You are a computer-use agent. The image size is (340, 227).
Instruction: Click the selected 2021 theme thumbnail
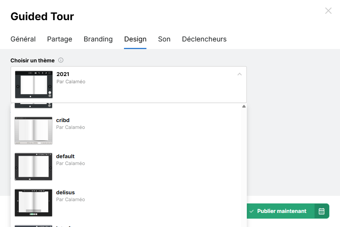point(34,84)
